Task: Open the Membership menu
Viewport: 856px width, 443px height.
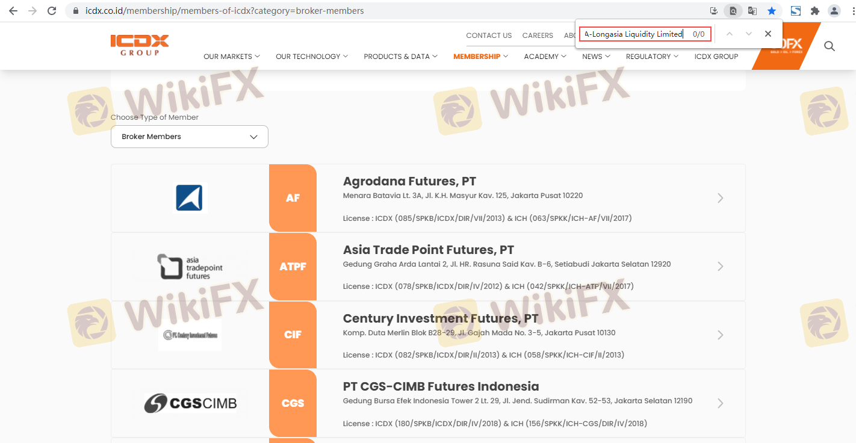Action: (x=480, y=57)
